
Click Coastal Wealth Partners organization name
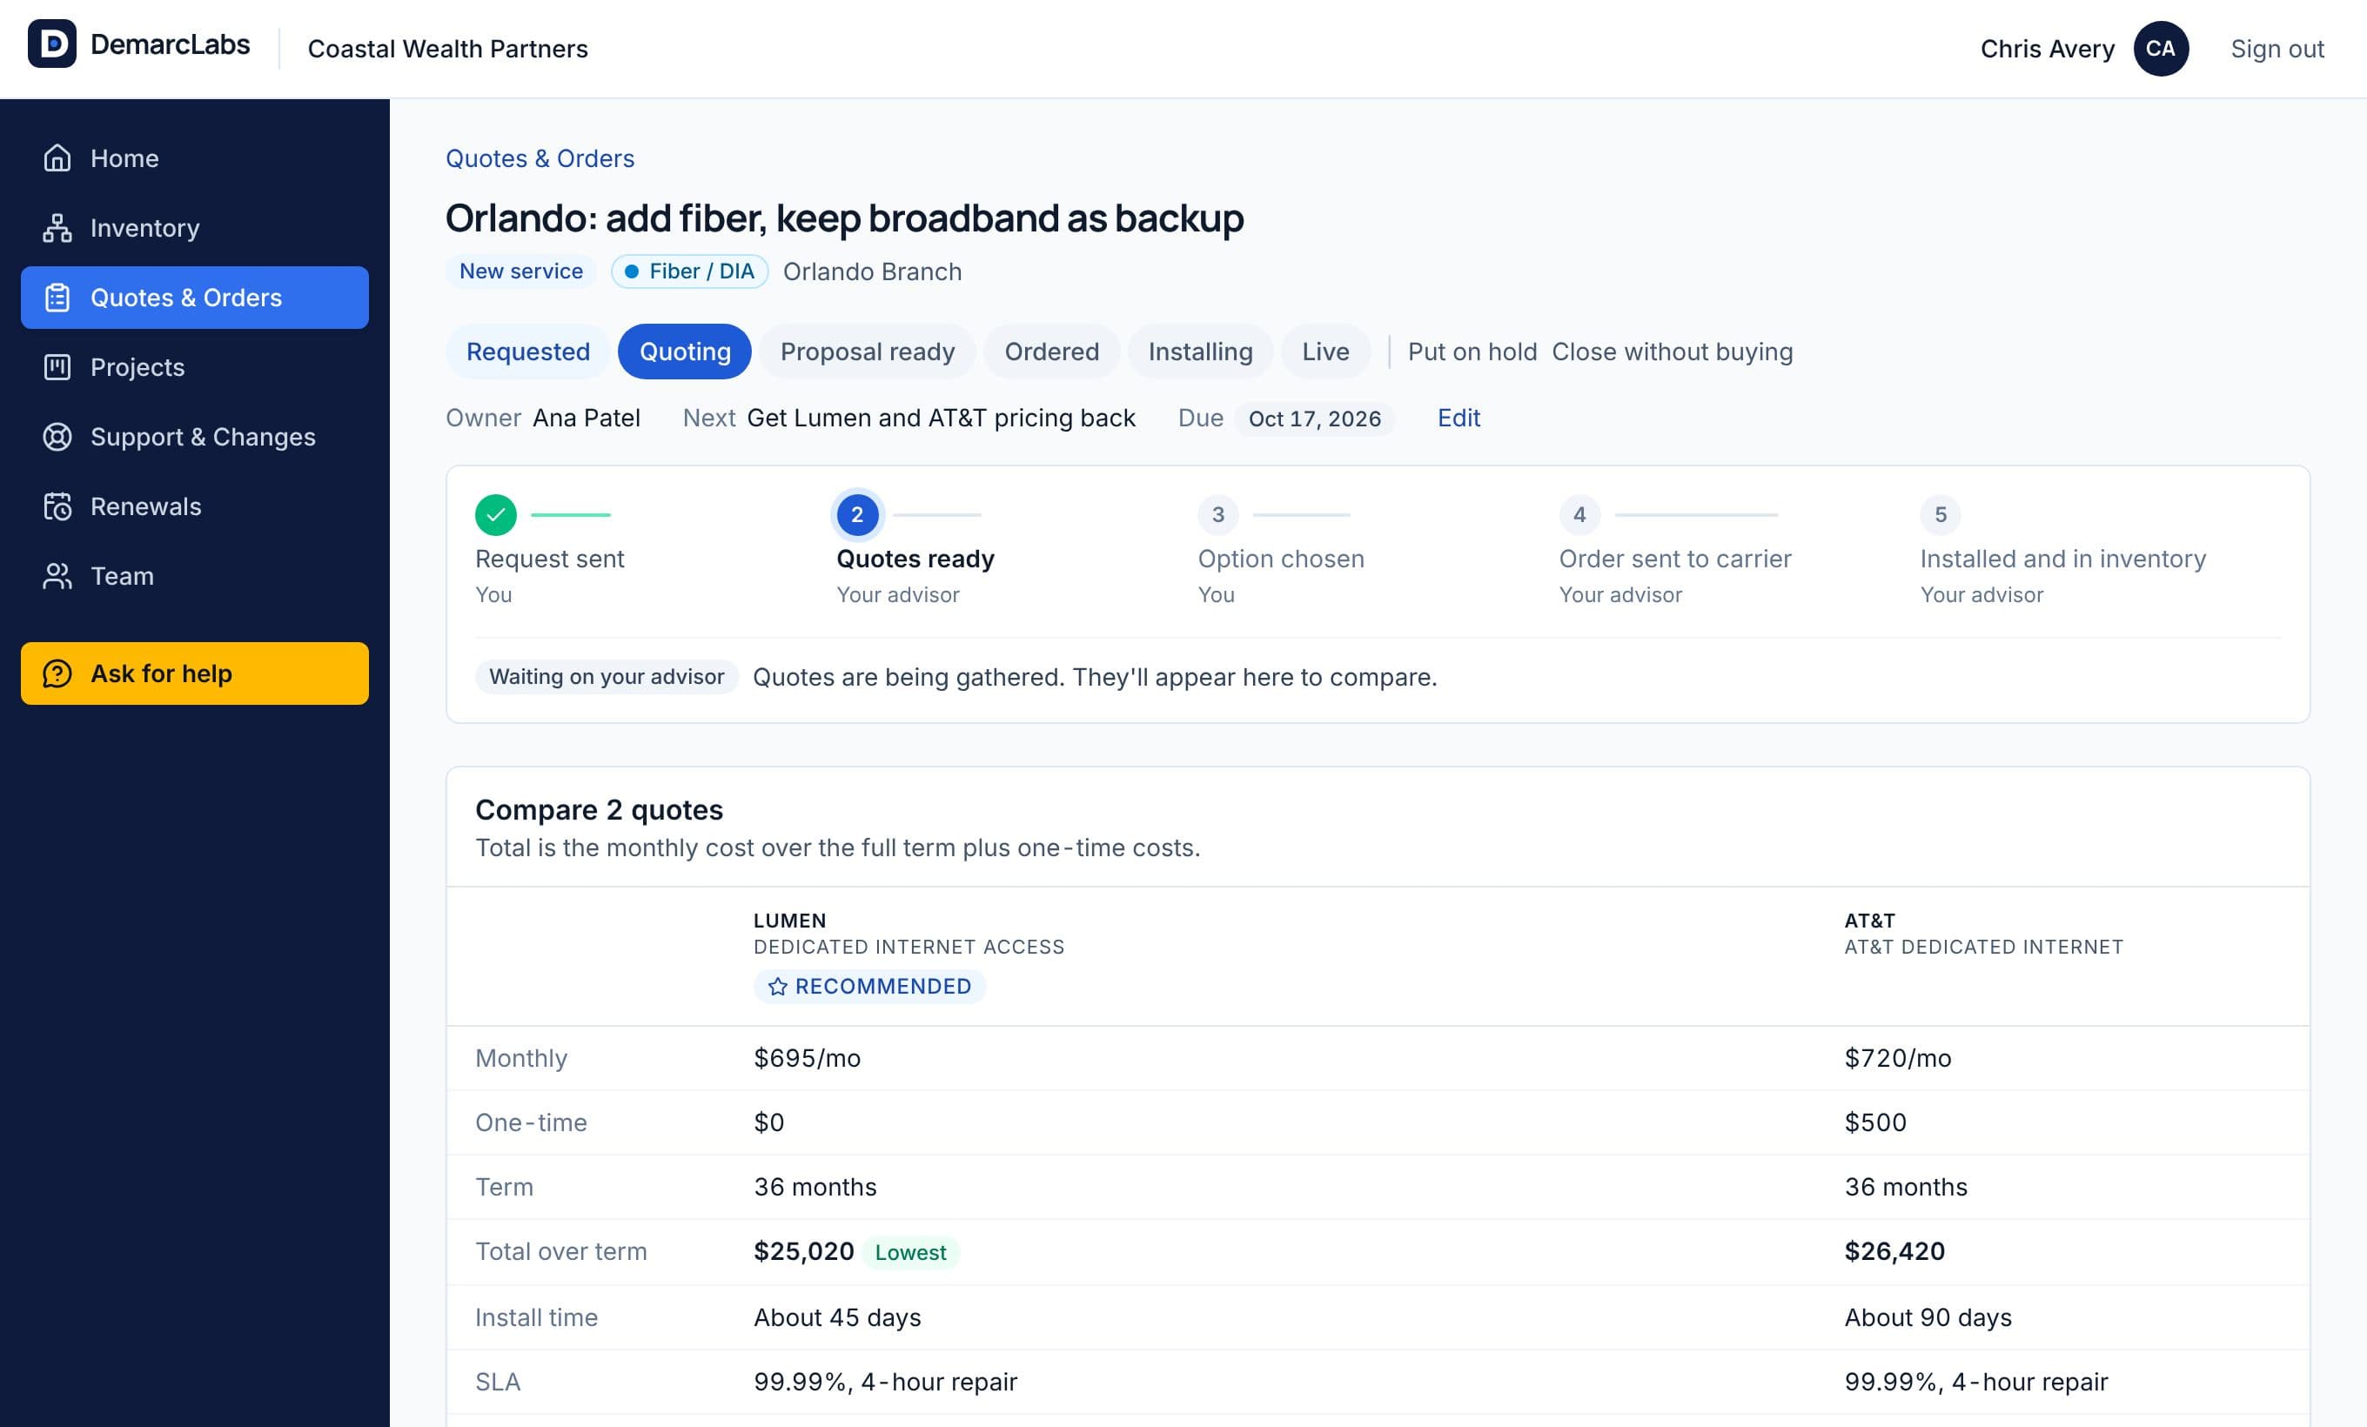click(x=447, y=49)
